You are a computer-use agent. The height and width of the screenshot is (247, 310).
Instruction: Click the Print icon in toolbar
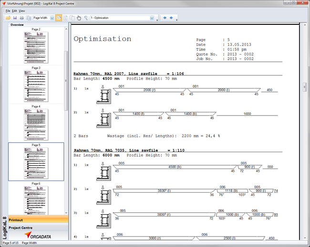pyautogui.click(x=21, y=18)
